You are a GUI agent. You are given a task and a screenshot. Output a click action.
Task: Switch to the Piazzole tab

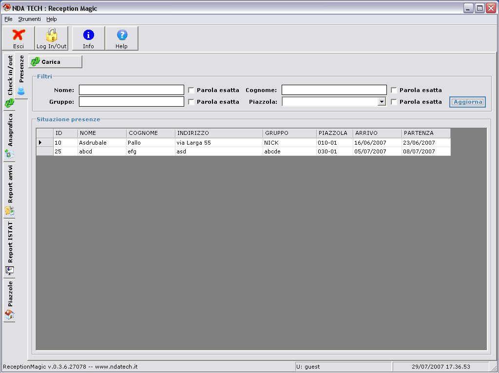click(10, 300)
